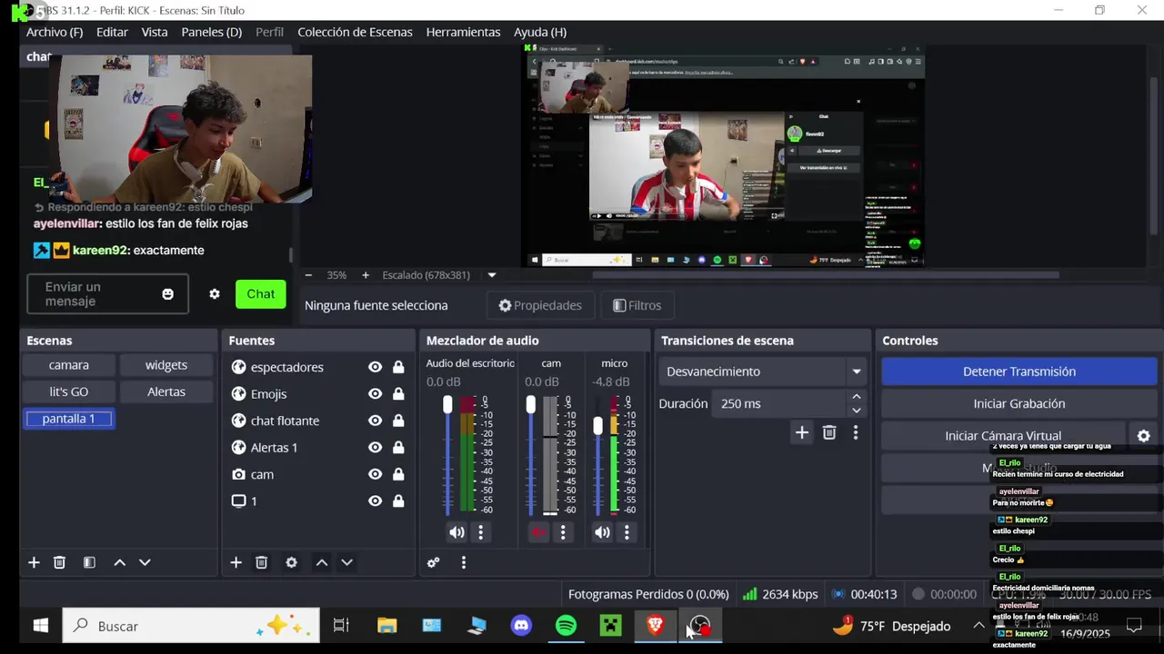The width and height of the screenshot is (1164, 654).
Task: Open Brave browser from taskbar
Action: pyautogui.click(x=655, y=626)
